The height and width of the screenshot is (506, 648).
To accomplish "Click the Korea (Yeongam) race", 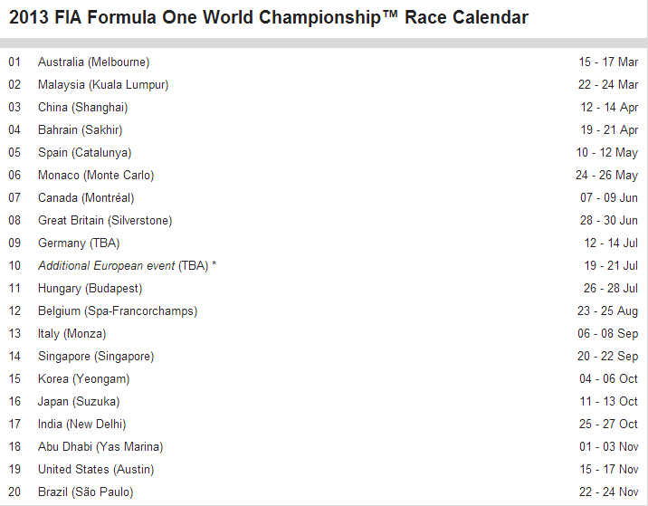I will pos(83,379).
